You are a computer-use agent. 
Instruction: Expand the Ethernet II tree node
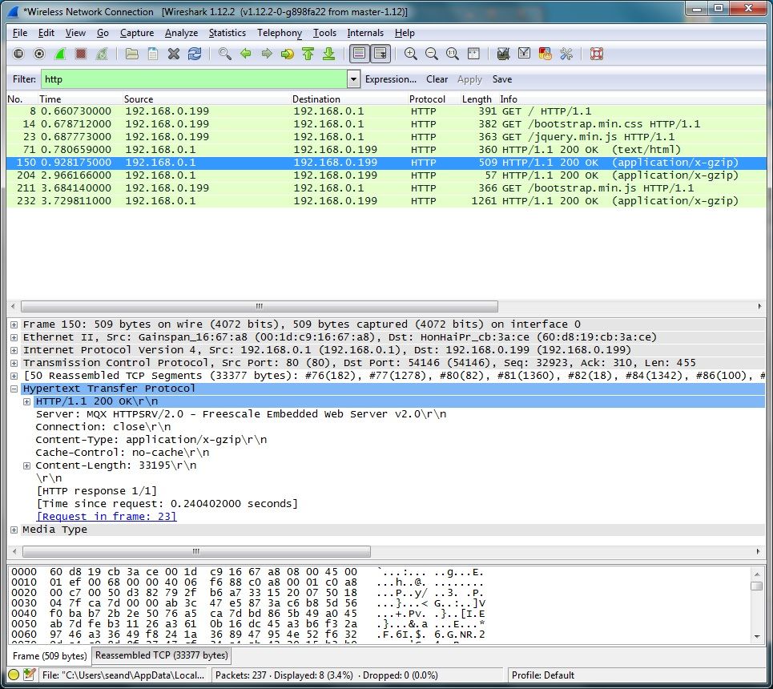tap(14, 337)
